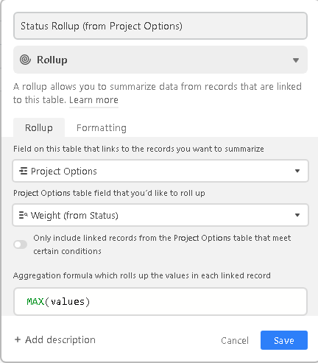318x363 pixels.
Task: Click the Rollup field type label text
Action: (52, 60)
